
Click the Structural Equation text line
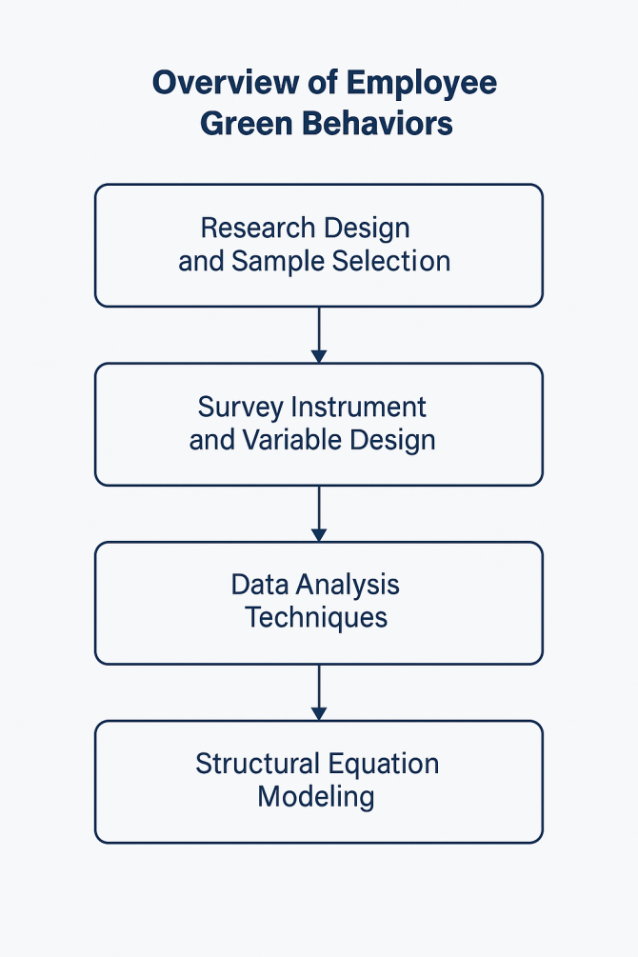pos(317,764)
